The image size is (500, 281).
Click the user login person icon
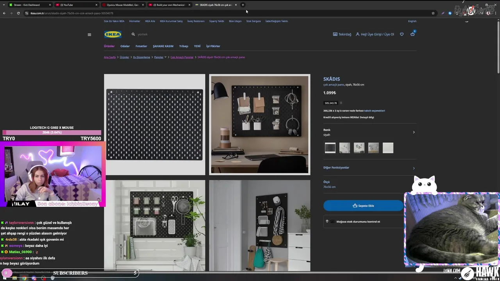(x=357, y=34)
